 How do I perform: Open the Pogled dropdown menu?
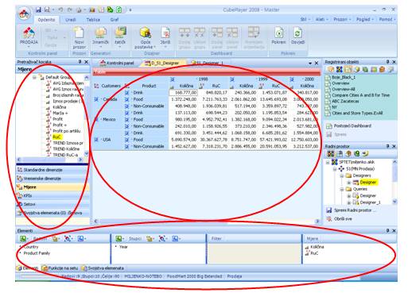pyautogui.click(x=365, y=19)
